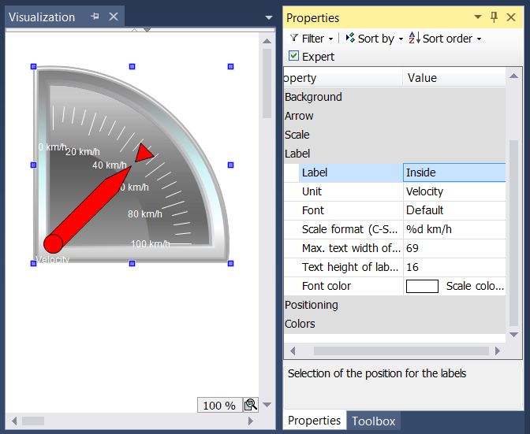Viewport: 530px width, 434px height.
Task: Close the Properties panel
Action: 511,17
